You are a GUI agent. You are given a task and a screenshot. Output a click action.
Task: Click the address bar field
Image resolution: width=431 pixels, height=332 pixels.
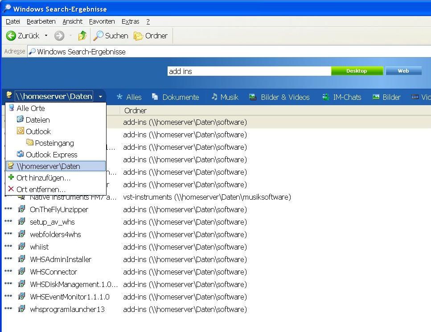point(229,52)
